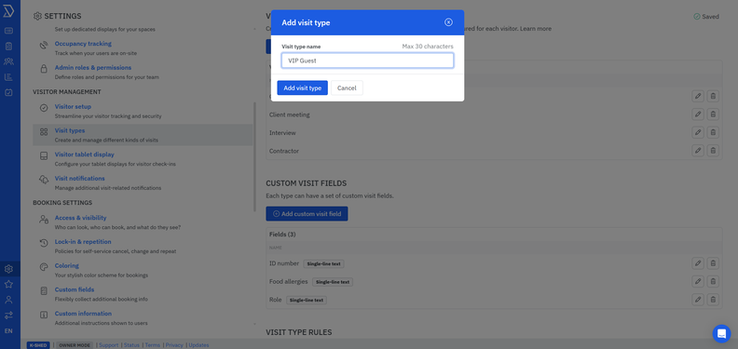Open Custom fields settings
This screenshot has height=349, width=738.
75,289
